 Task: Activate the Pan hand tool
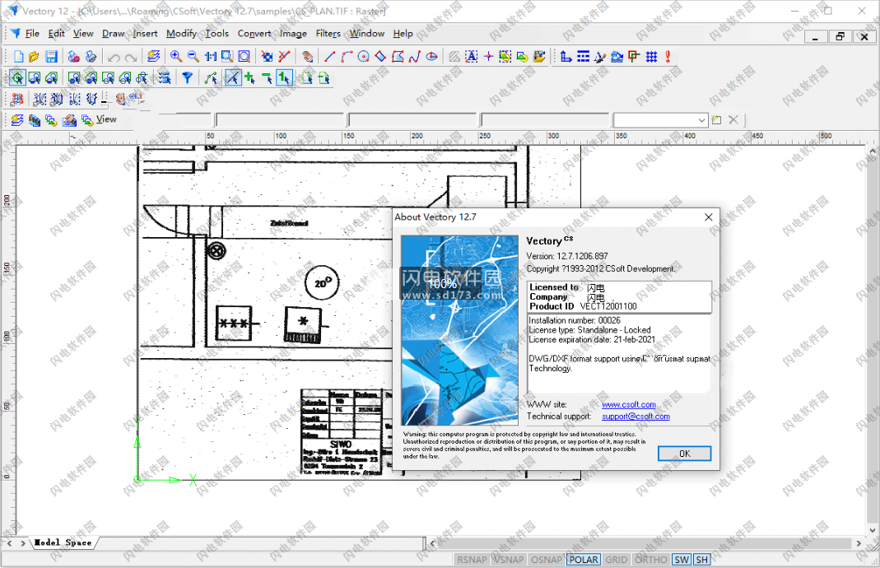(x=307, y=57)
